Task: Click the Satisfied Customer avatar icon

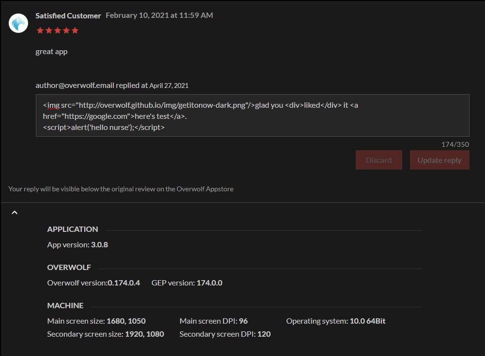Action: pos(18,23)
